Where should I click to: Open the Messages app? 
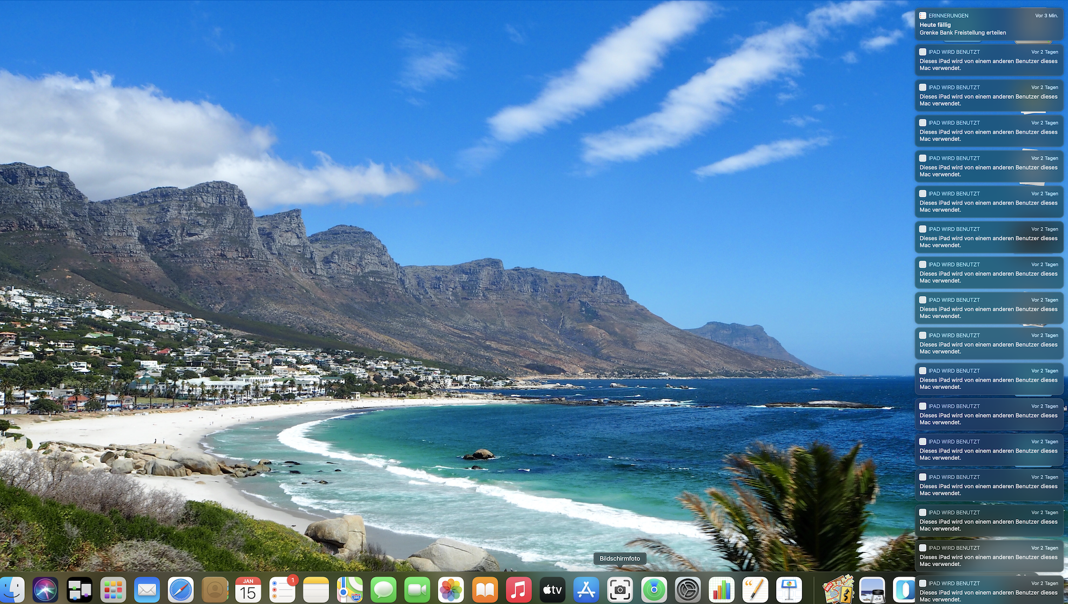click(384, 589)
